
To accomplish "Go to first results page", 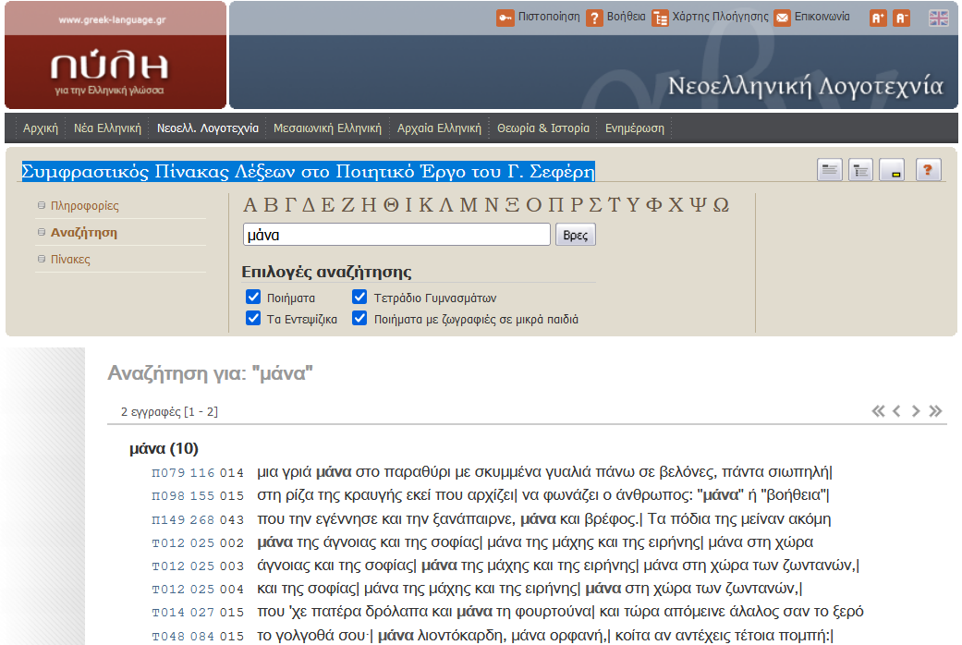I will pos(879,411).
